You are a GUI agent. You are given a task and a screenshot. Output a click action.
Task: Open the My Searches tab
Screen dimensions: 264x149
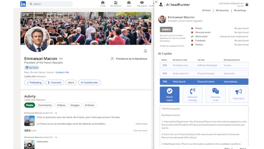click(x=222, y=11)
